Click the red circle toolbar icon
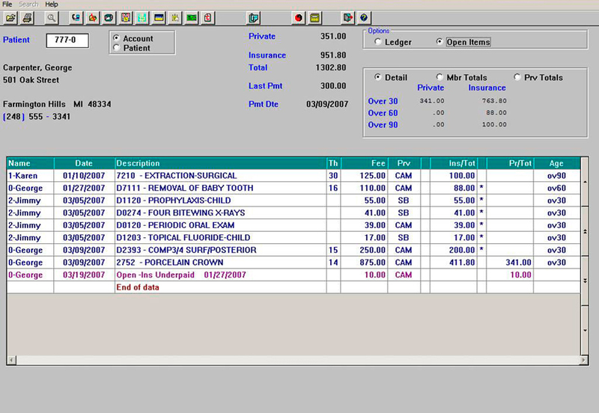 [298, 18]
